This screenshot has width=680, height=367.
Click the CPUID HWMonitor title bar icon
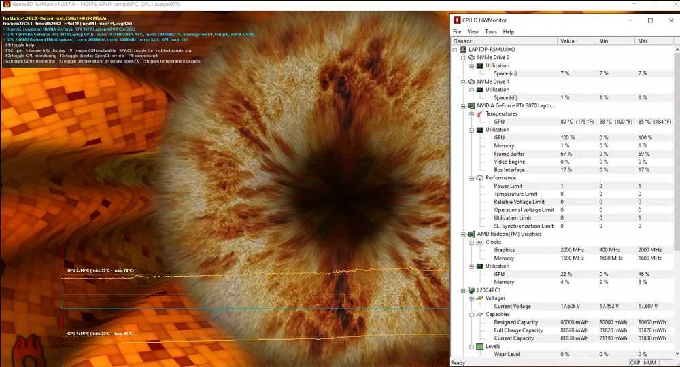(457, 20)
